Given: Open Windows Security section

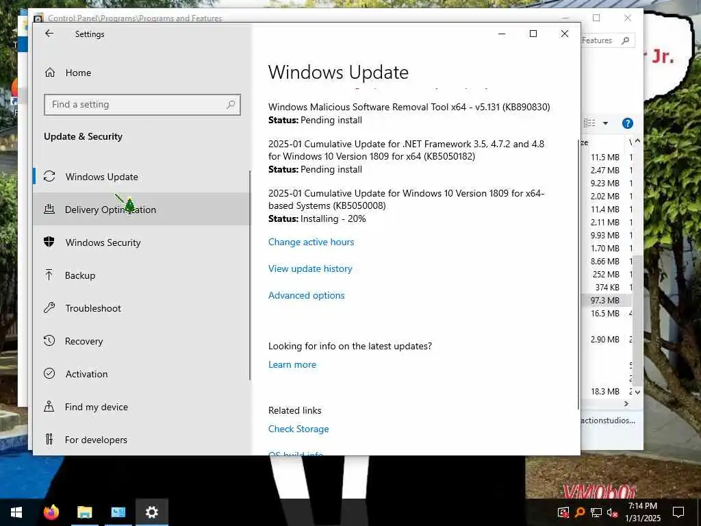Looking at the screenshot, I should 141,242.
